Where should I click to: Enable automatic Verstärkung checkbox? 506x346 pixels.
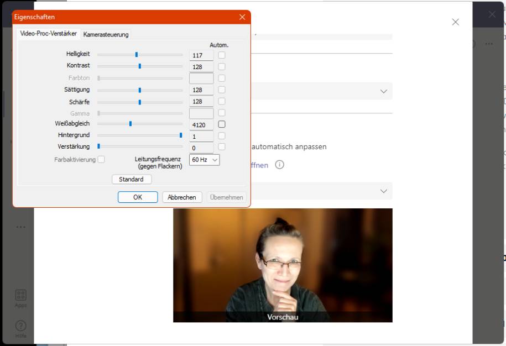pos(222,147)
